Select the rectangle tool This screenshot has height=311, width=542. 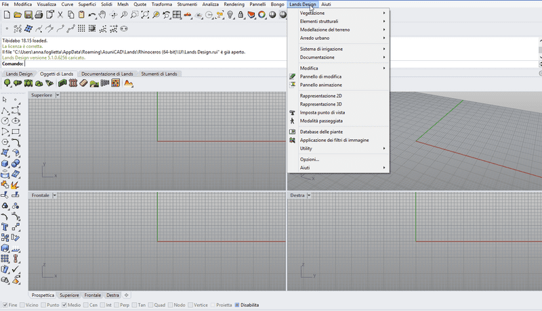[16, 131]
